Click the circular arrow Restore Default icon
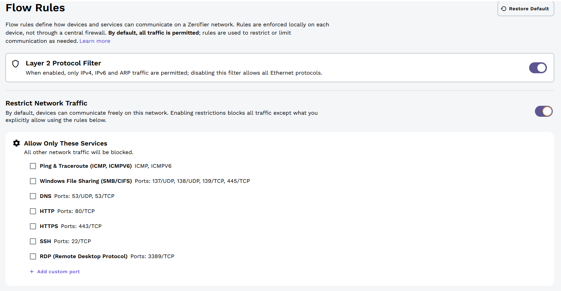This screenshot has width=561, height=291. (504, 9)
